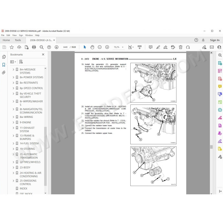223x223 pixels.
Task: Open Create PDF in right pane
Action: click(220, 78)
